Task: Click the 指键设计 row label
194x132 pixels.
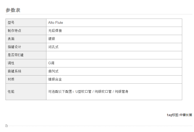Action: 26,47
